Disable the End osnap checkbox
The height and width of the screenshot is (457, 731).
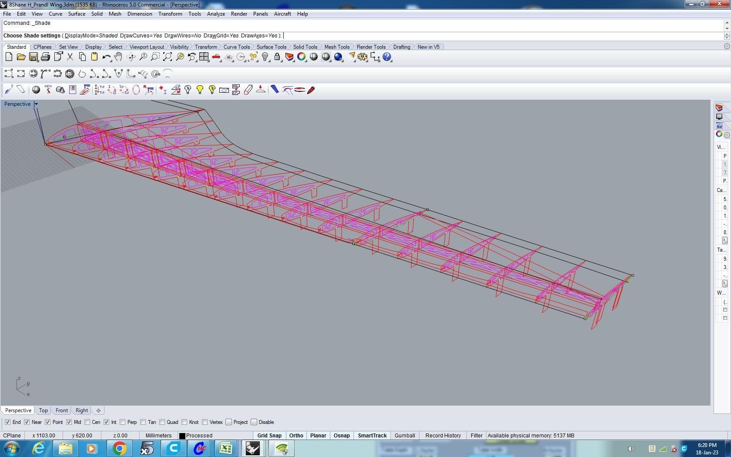click(8, 422)
